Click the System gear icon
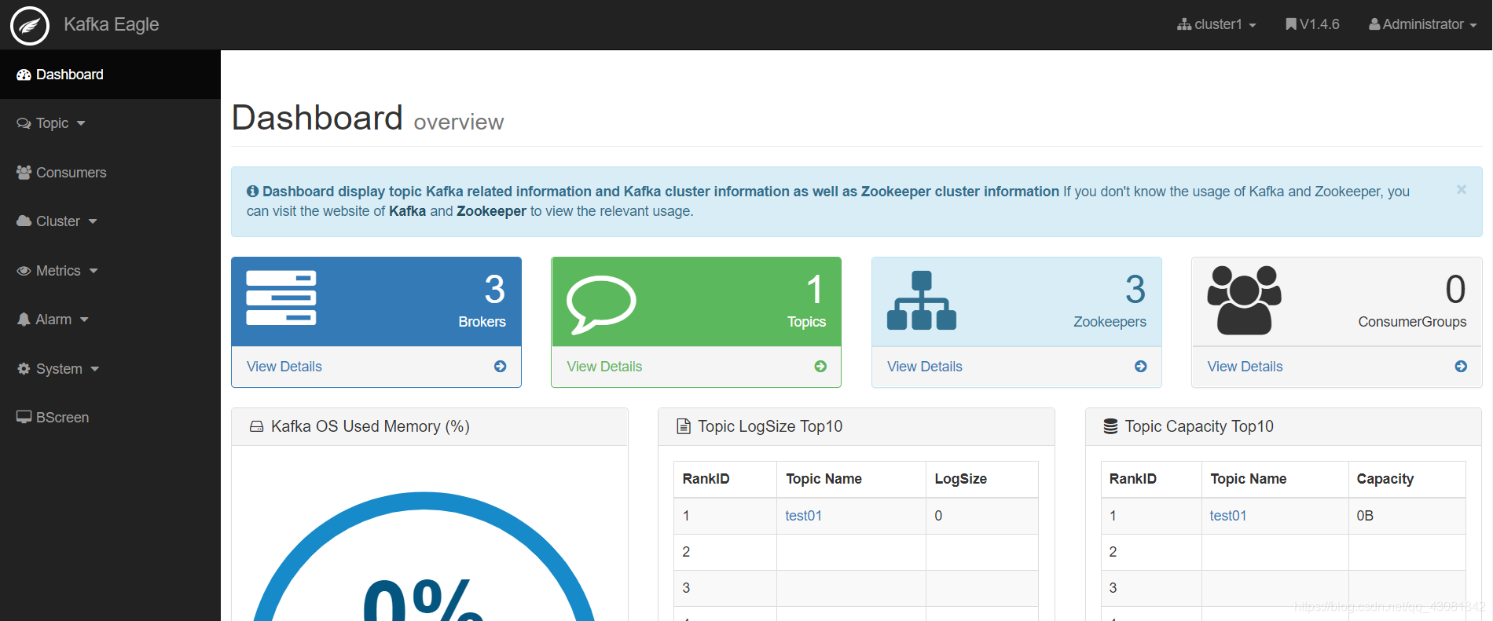Viewport: 1493px width, 621px height. point(24,369)
